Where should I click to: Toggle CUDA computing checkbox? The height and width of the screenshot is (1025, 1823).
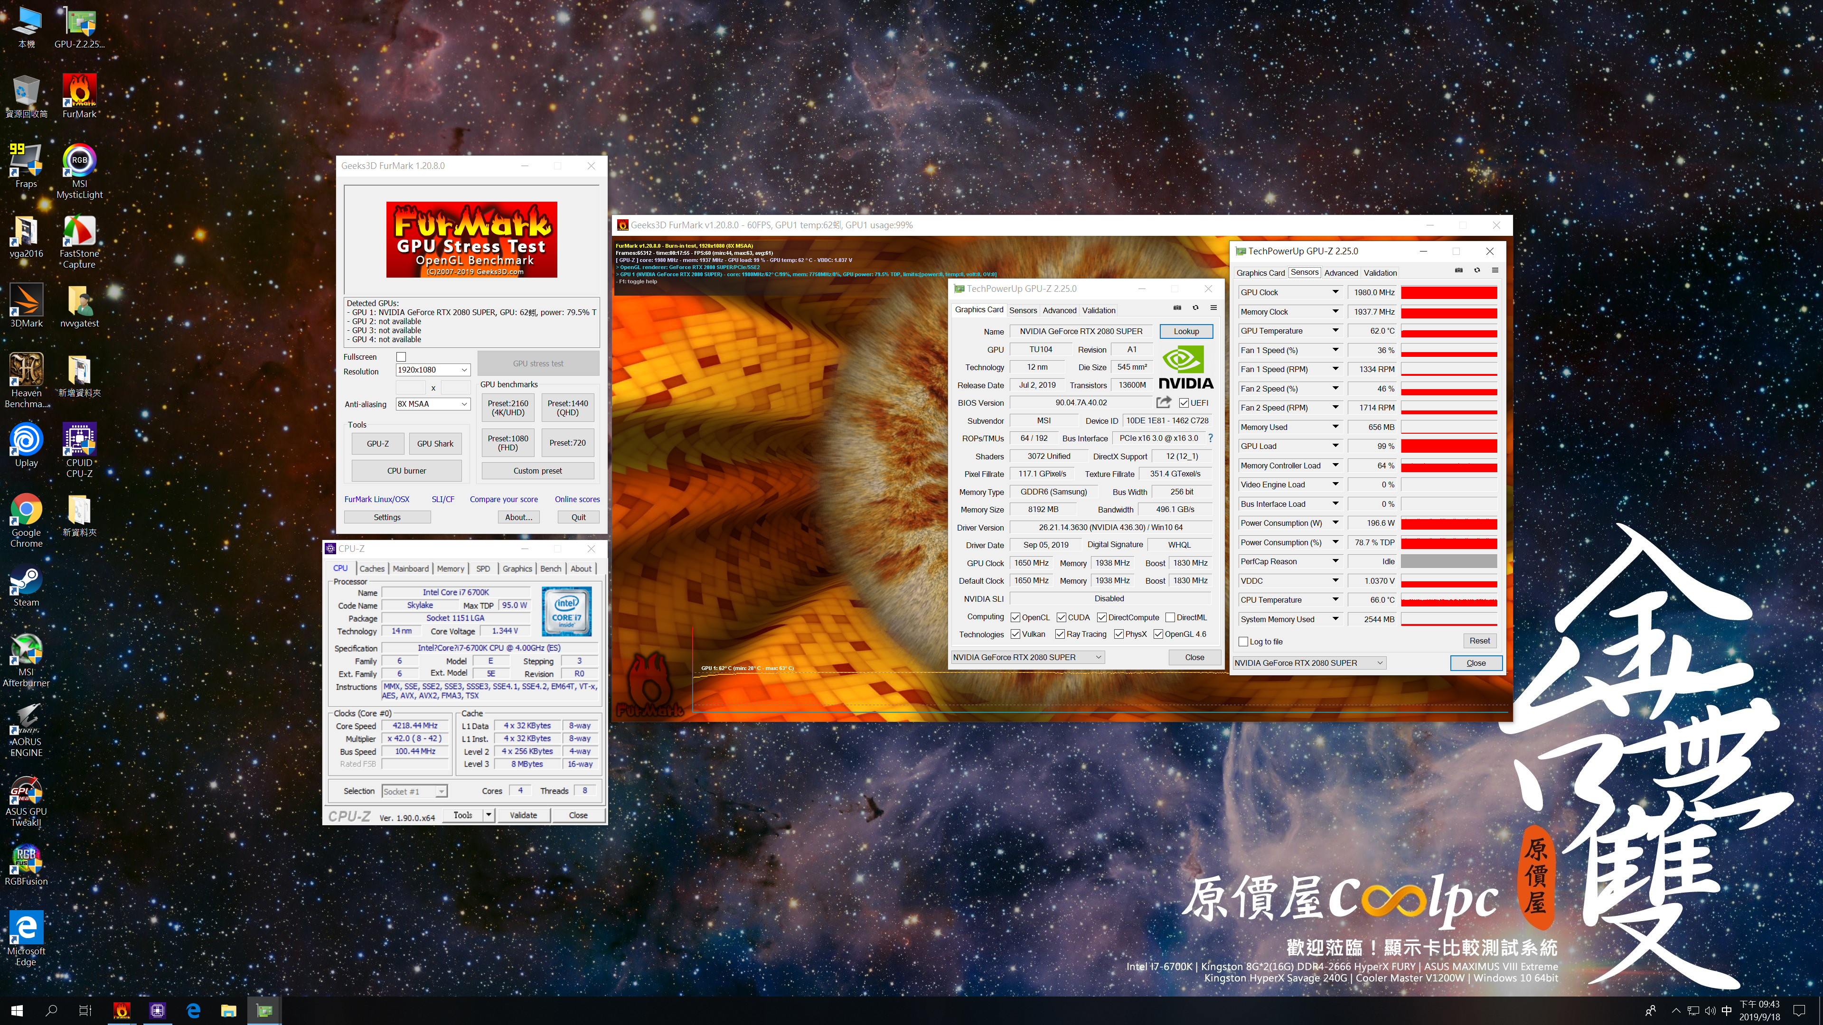tap(1062, 617)
